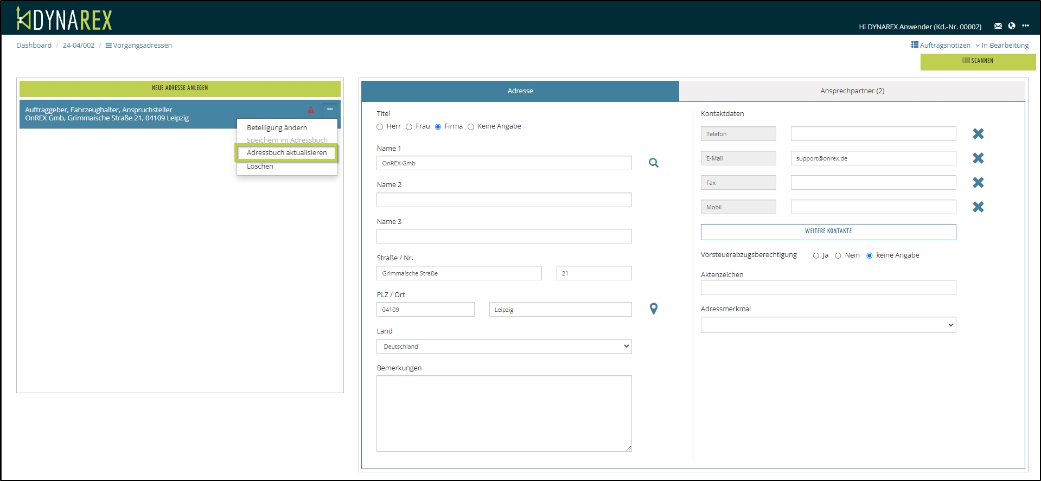The image size is (1041, 481).
Task: Set Vorsteuerabzugsberechtigung to Ja
Action: pos(816,256)
